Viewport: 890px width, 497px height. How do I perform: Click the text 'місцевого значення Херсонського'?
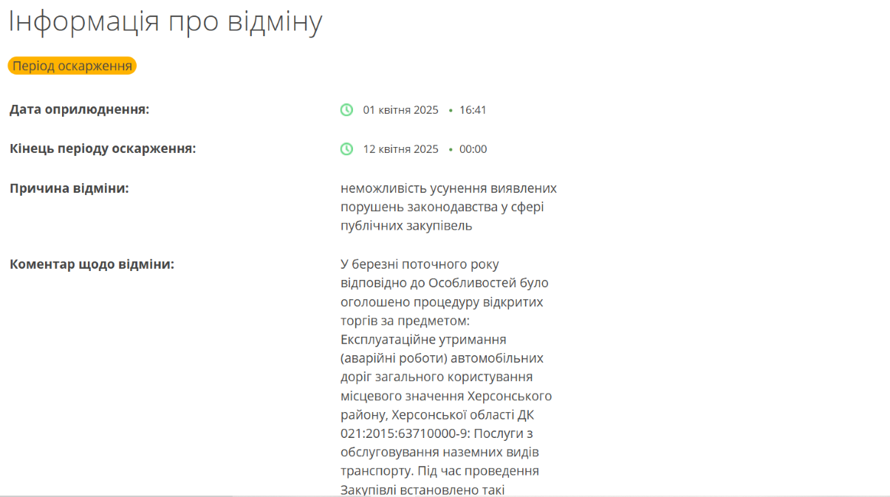[446, 396]
